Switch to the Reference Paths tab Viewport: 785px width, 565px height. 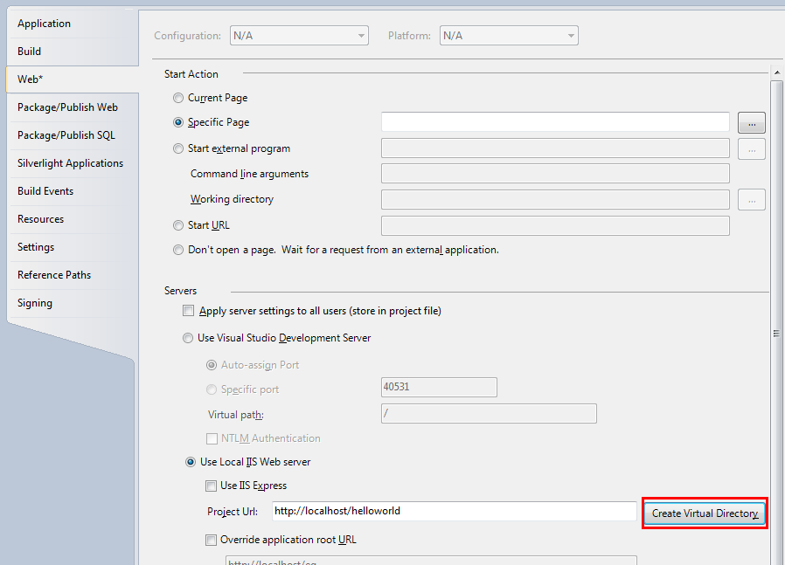coord(54,275)
